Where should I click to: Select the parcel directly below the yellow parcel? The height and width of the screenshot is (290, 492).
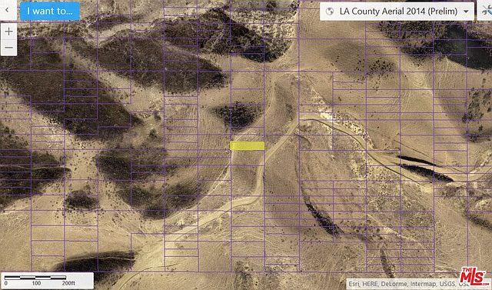pyautogui.click(x=247, y=158)
